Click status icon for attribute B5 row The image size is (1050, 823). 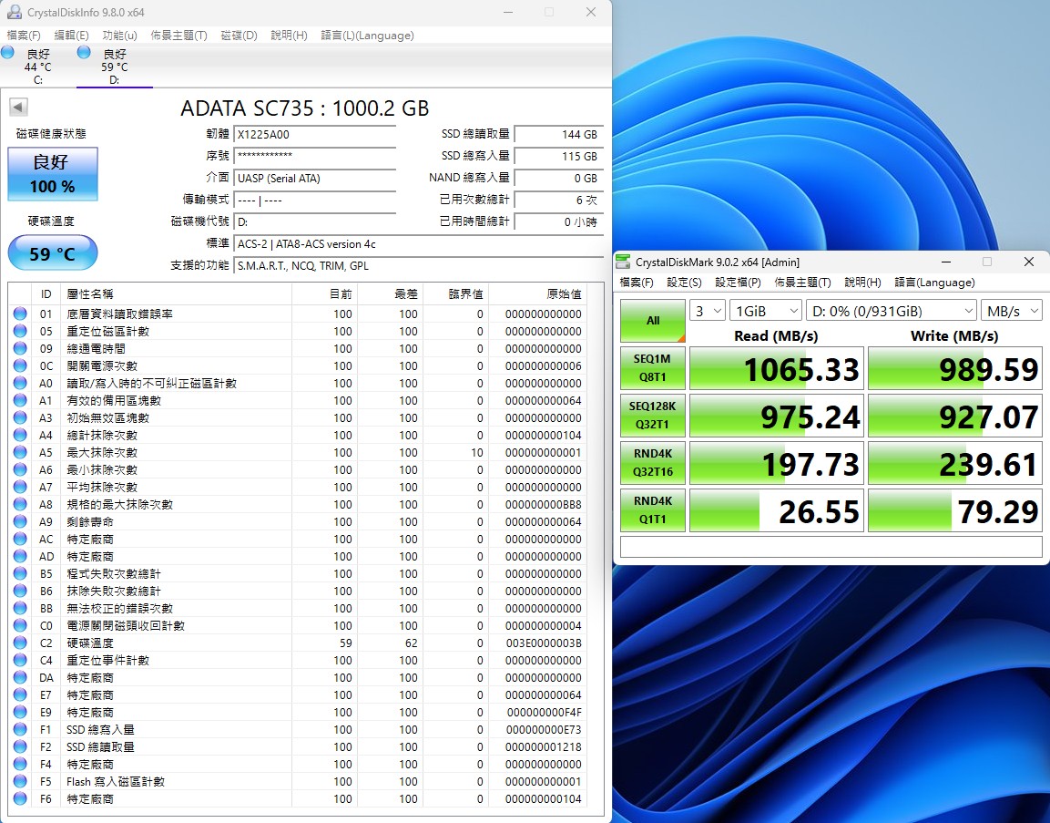(x=20, y=573)
